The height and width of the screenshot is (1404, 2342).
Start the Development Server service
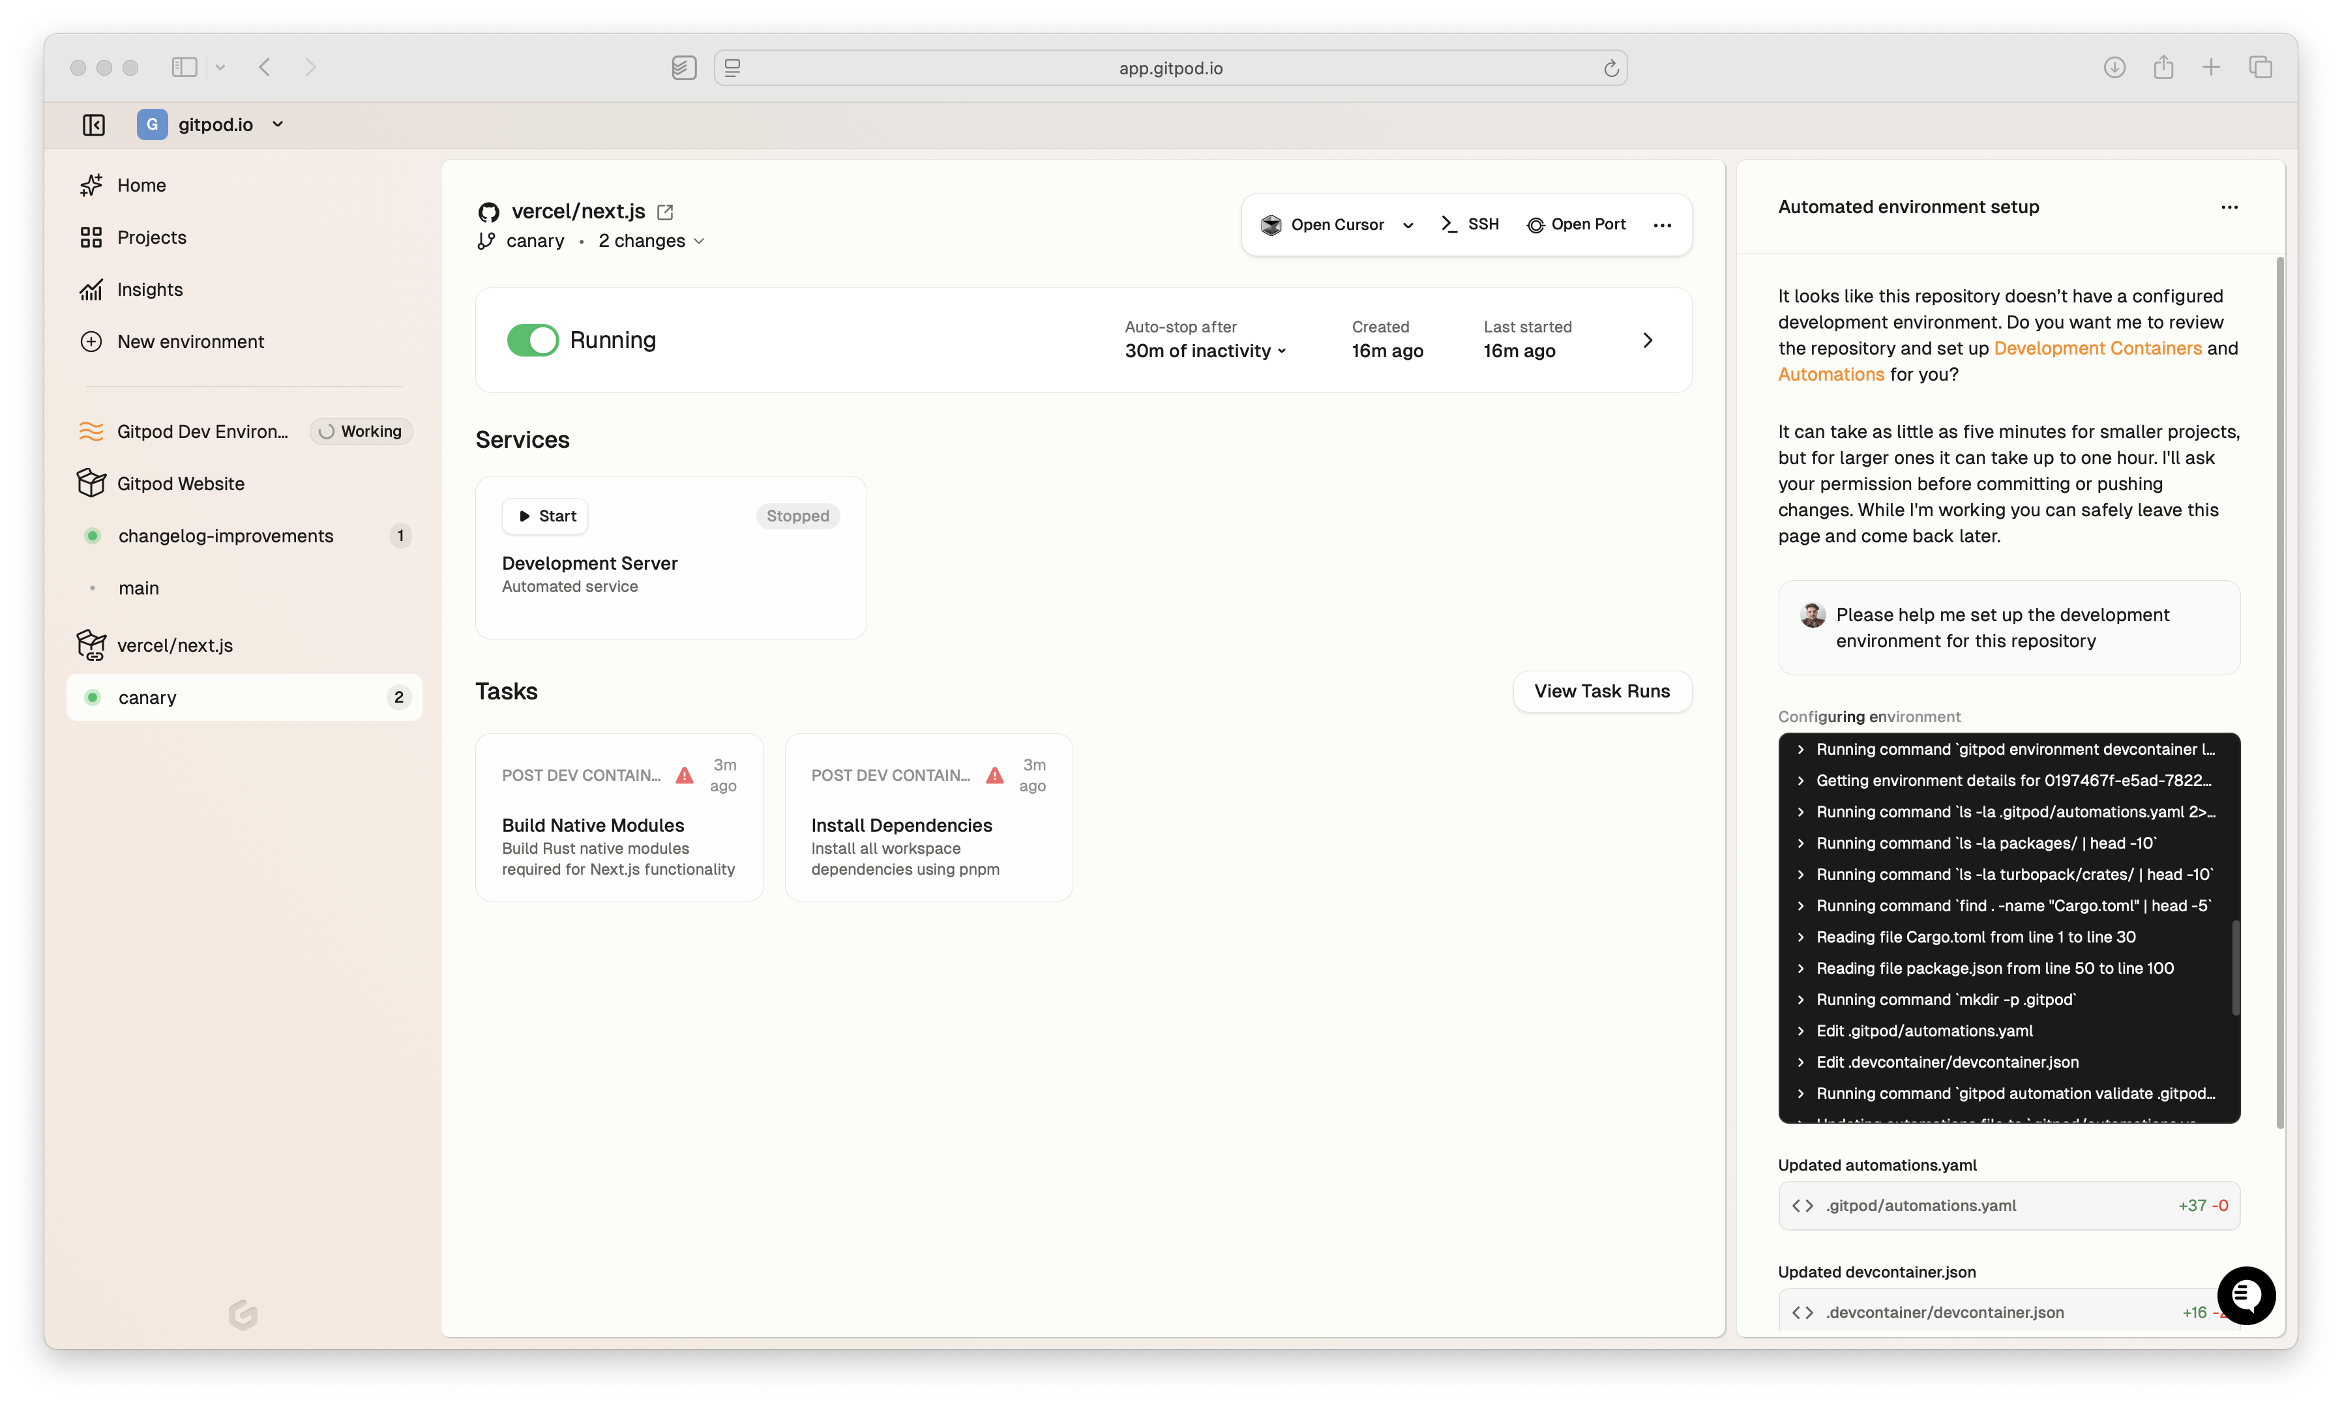[x=546, y=516]
